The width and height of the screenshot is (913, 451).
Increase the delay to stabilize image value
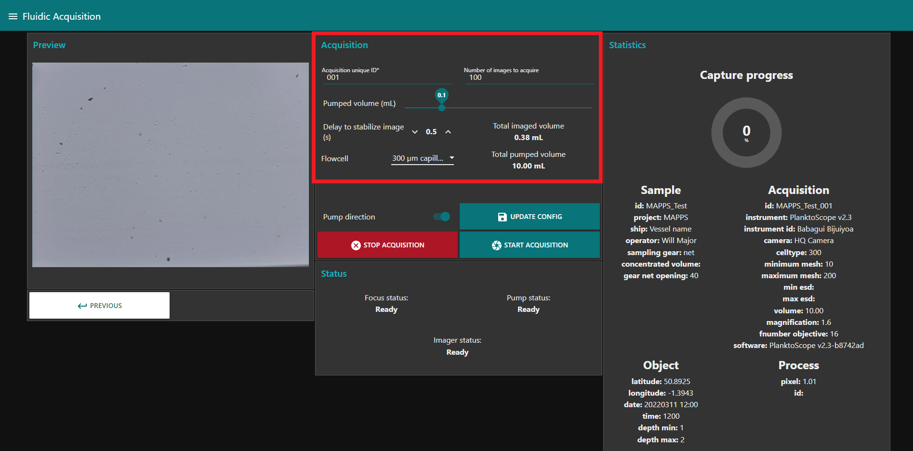tap(448, 132)
